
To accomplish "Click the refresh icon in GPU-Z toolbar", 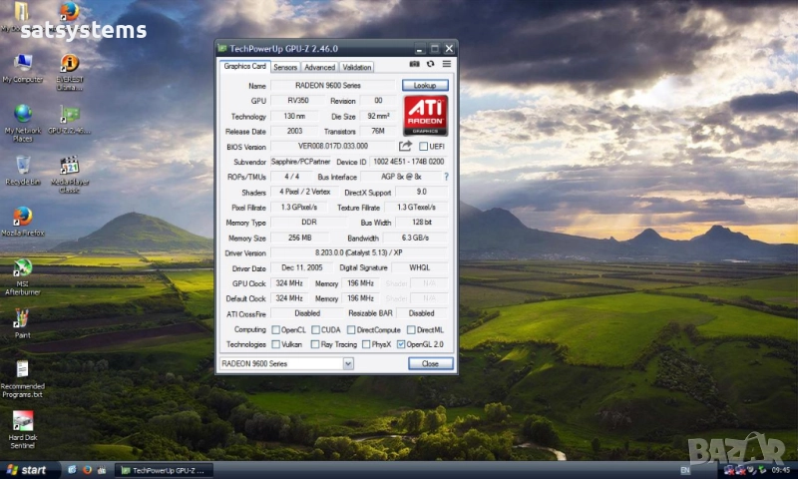I will (431, 65).
